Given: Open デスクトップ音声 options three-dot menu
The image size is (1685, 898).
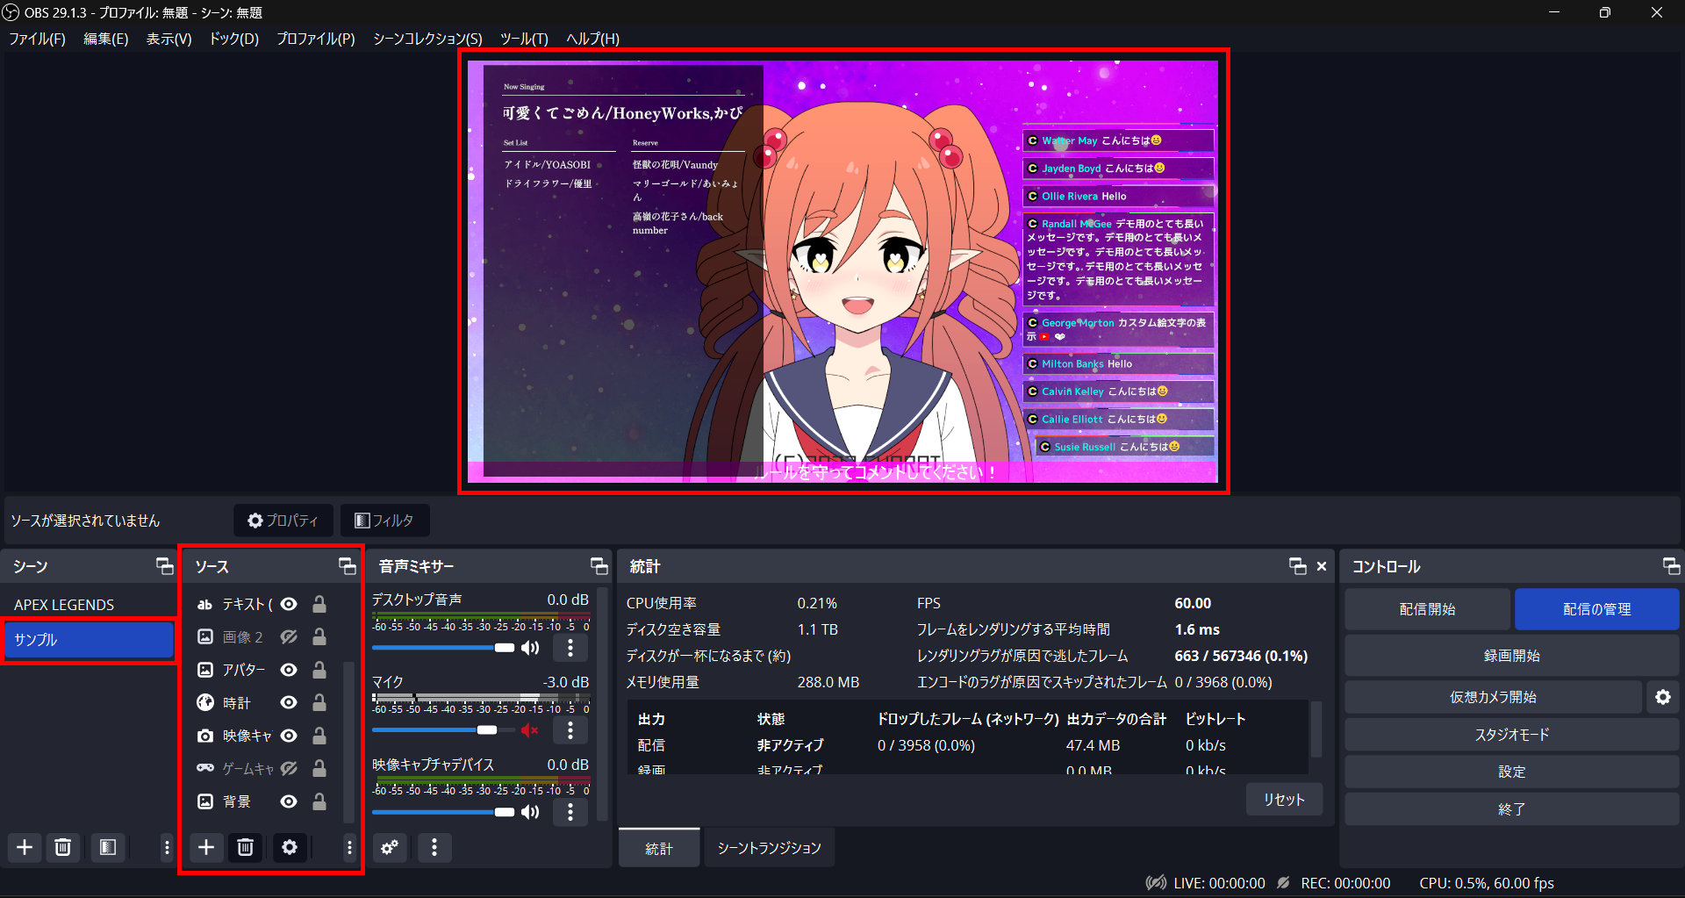Looking at the screenshot, I should tap(570, 648).
